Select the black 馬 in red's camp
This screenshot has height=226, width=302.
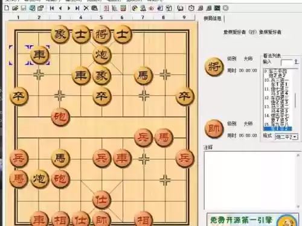60,159
